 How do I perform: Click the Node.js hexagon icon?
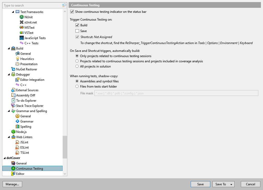pos(13,132)
